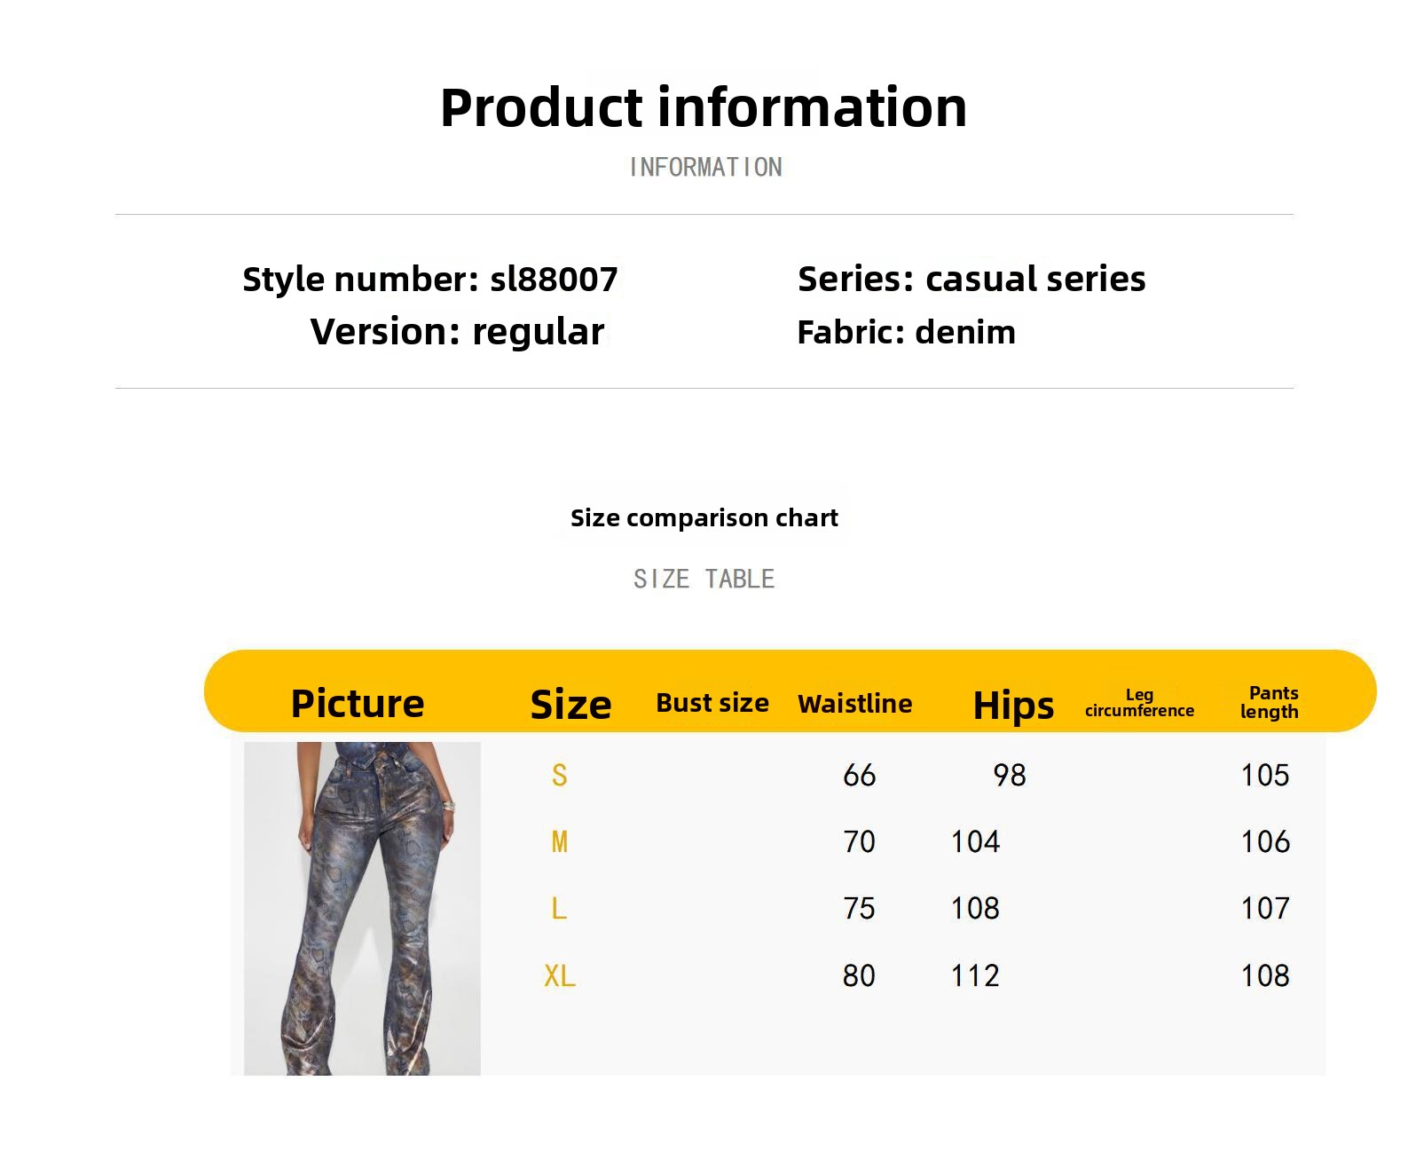1408x1152 pixels.
Task: Click the Size comparison chart title
Action: (704, 517)
